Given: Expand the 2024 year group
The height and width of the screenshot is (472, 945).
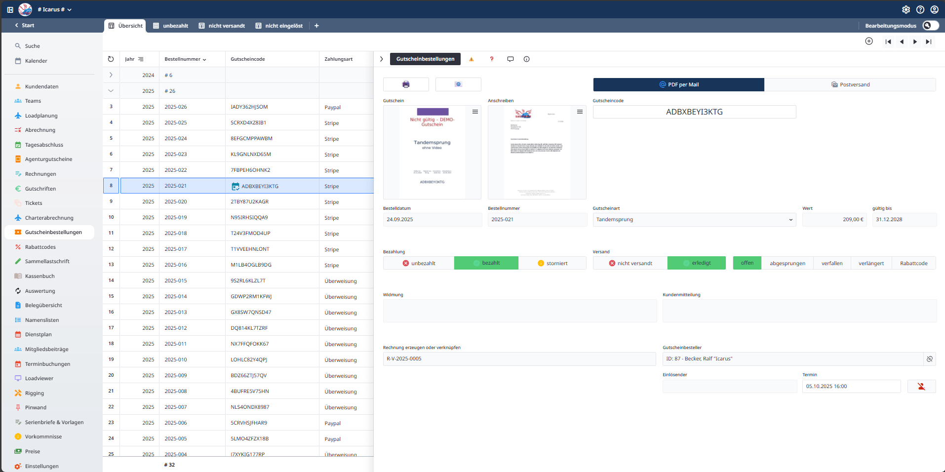Looking at the screenshot, I should coord(111,75).
